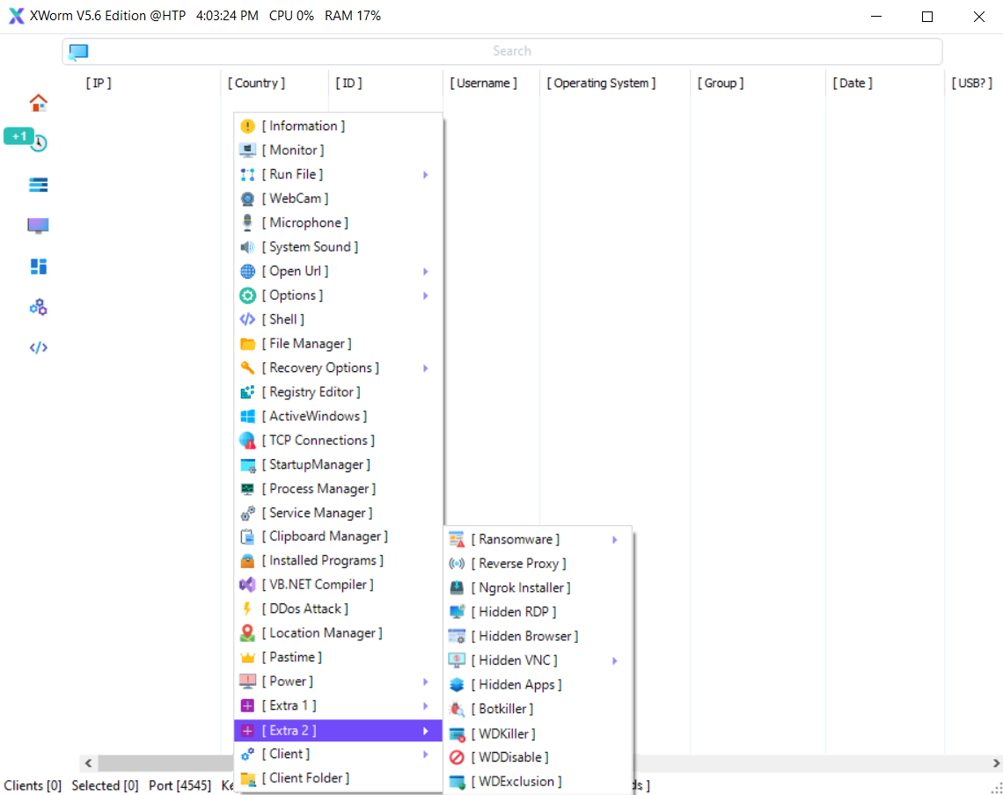This screenshot has height=795, width=1003.
Task: Click the Client Folder icon
Action: 247,779
